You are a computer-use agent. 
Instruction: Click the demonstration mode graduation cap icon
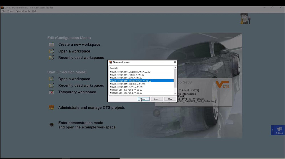(51, 125)
